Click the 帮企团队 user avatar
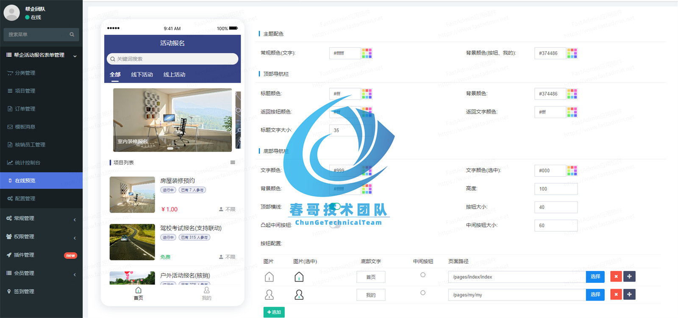 click(x=11, y=13)
